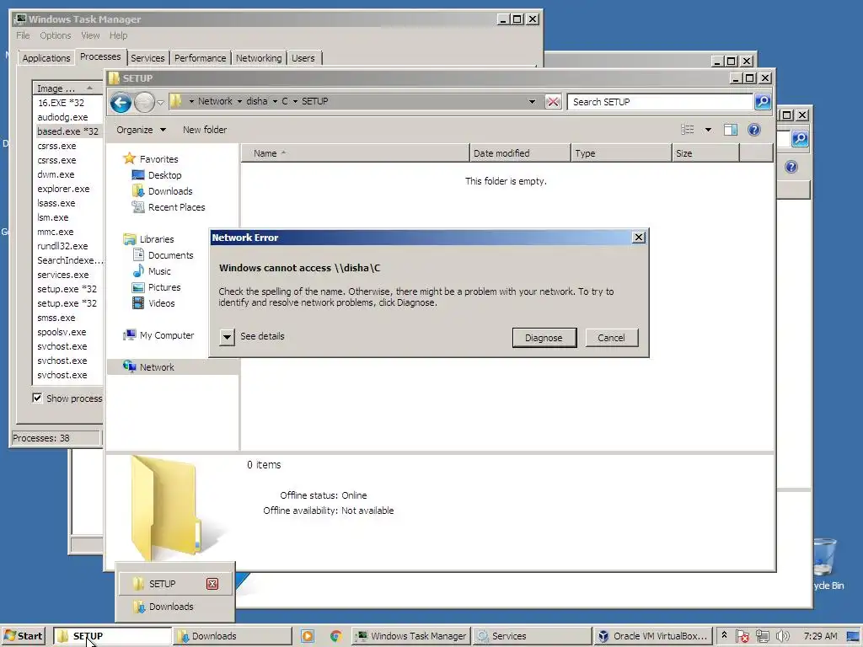Screen dimensions: 863x647
Task: Select the explorer.exe process
Action: (63, 189)
